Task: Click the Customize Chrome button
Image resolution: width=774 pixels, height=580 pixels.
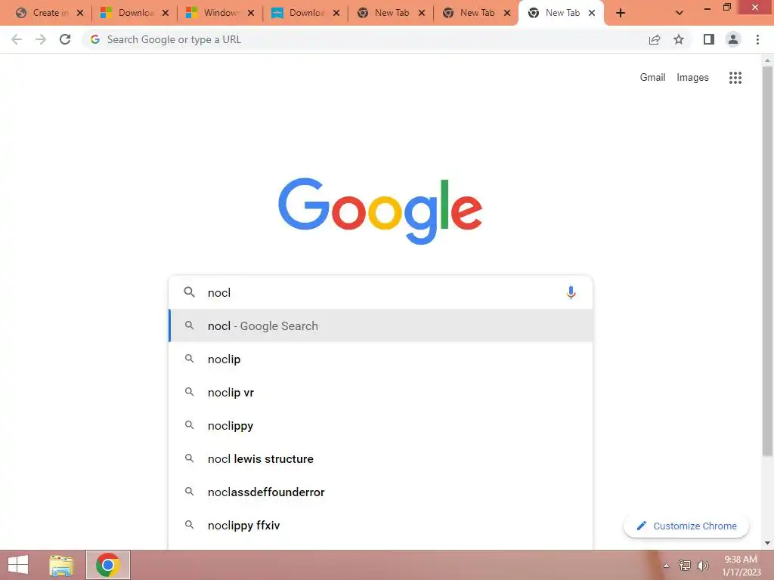Action: coord(686,526)
